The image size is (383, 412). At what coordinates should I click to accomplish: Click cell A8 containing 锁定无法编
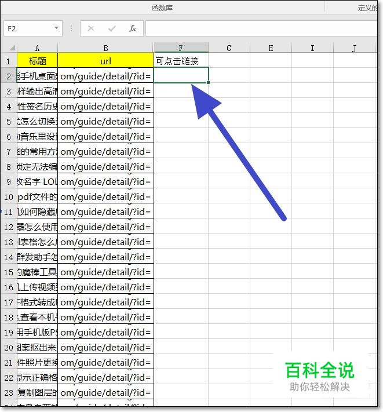[x=37, y=167]
